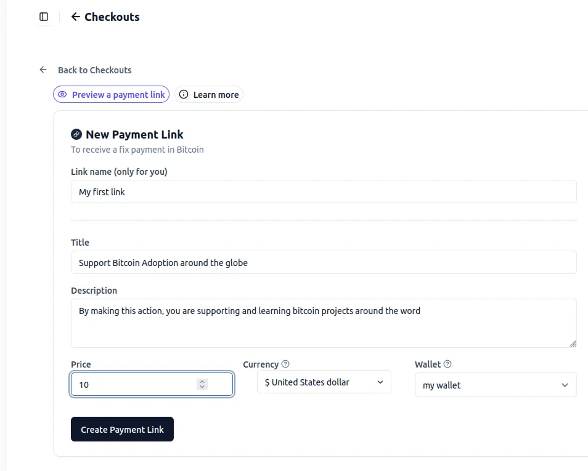The image size is (588, 471).
Task: Select Back to Checkouts navigation
Action: [x=94, y=70]
